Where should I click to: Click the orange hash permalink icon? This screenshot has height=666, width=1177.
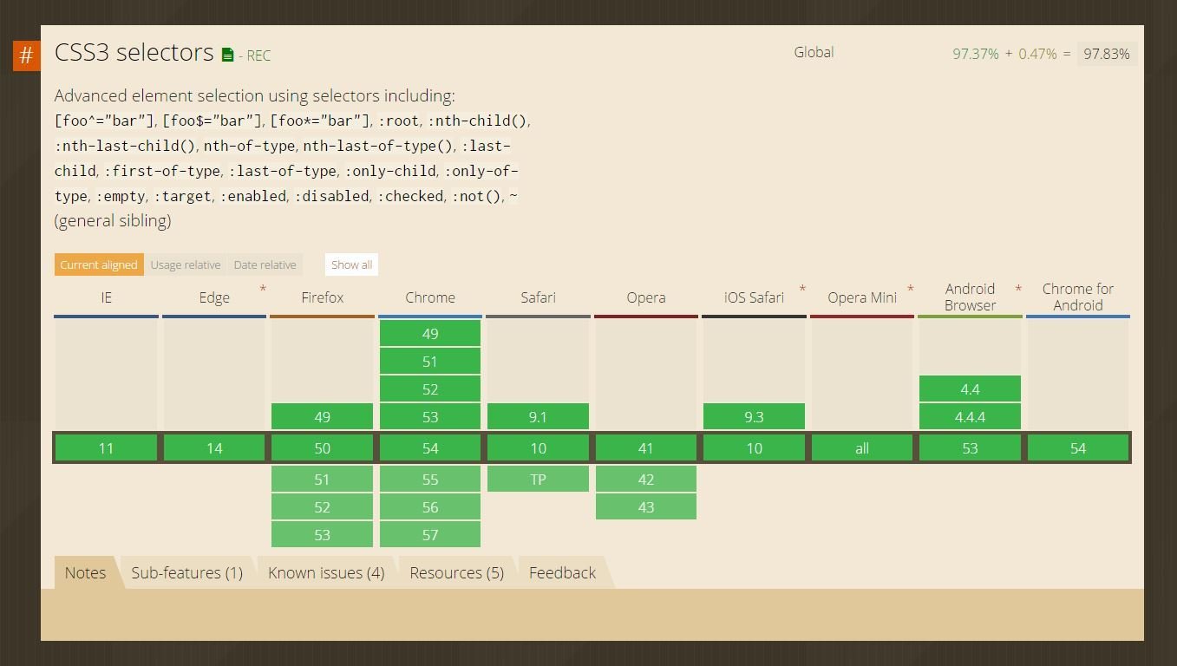tap(26, 55)
